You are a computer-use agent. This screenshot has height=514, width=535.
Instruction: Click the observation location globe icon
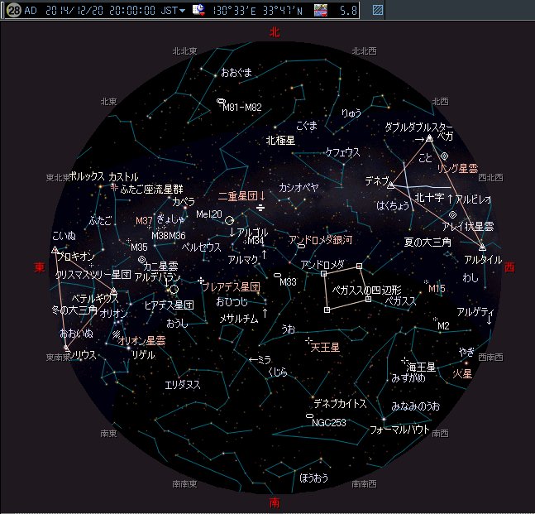[198, 11]
